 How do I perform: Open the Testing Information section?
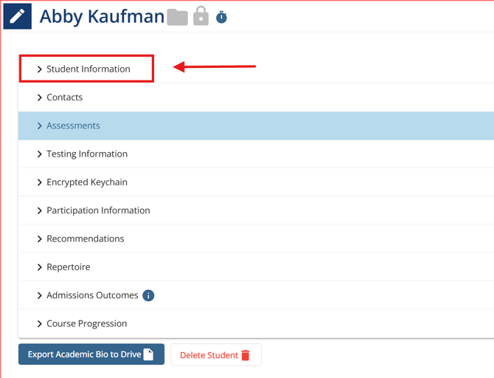[86, 154]
